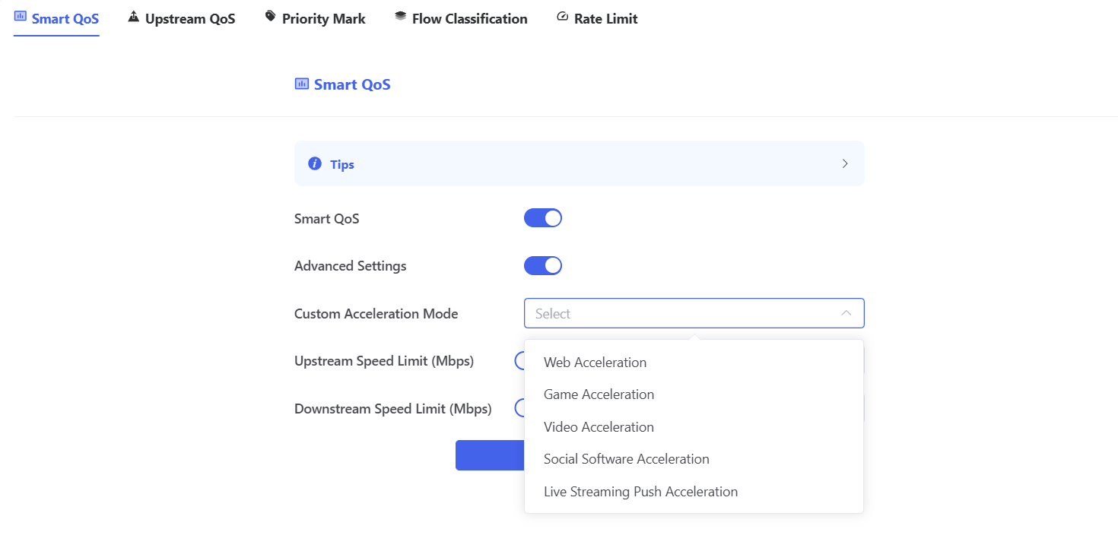This screenshot has width=1118, height=548.
Task: Click the blue button below the speed limits
Action: 490,455
